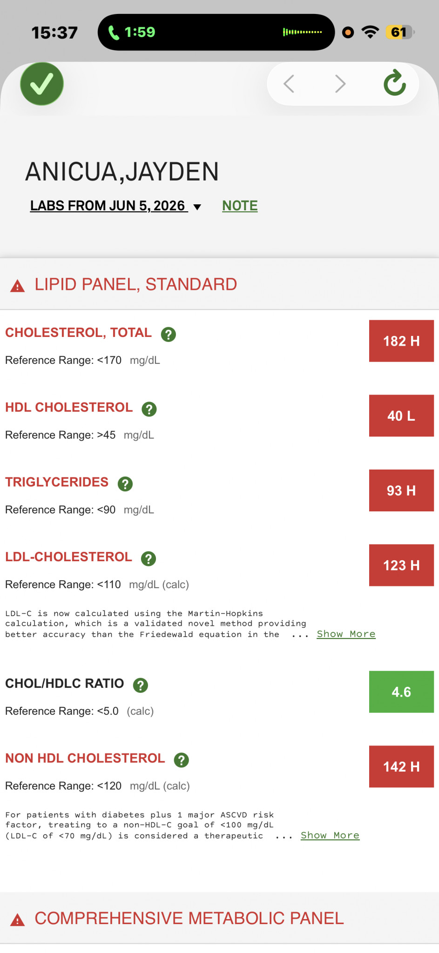The width and height of the screenshot is (439, 953).
Task: Tap the red 40 L HDL result box
Action: click(401, 416)
